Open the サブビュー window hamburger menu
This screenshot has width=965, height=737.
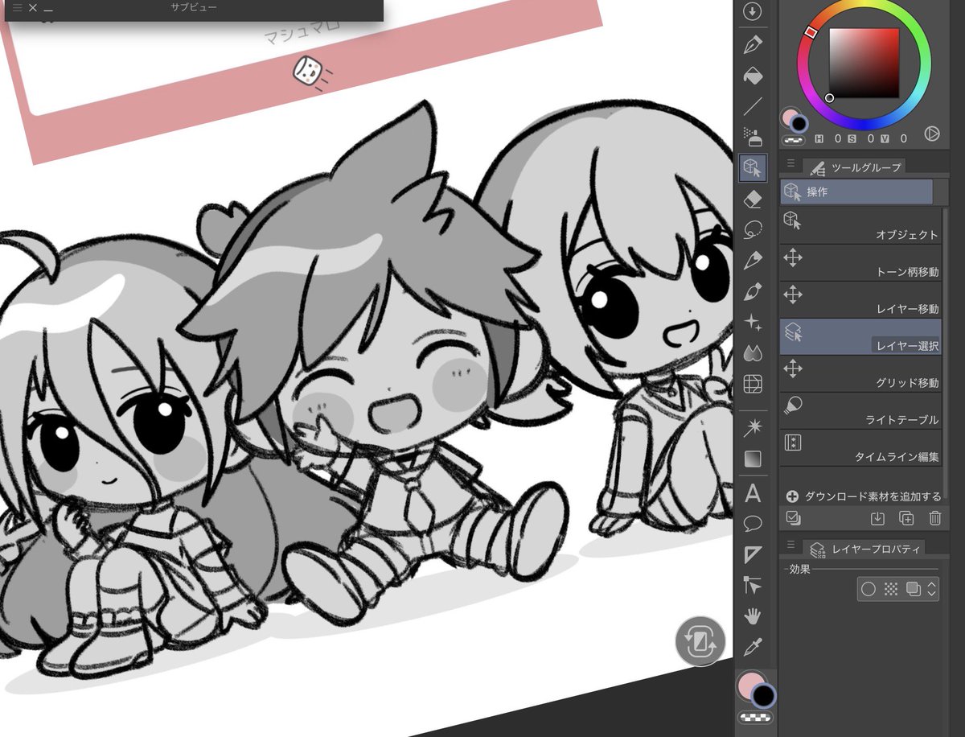(17, 7)
